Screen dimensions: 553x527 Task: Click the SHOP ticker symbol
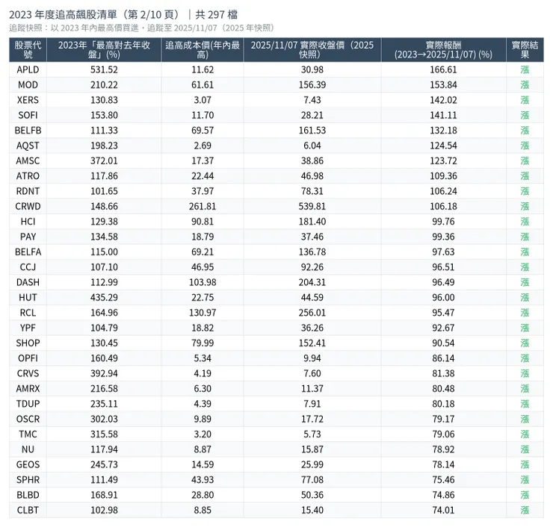[x=28, y=343]
